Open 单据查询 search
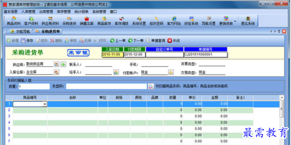Image resolution: width=291 pixels, height=145 pixels. tap(155, 41)
